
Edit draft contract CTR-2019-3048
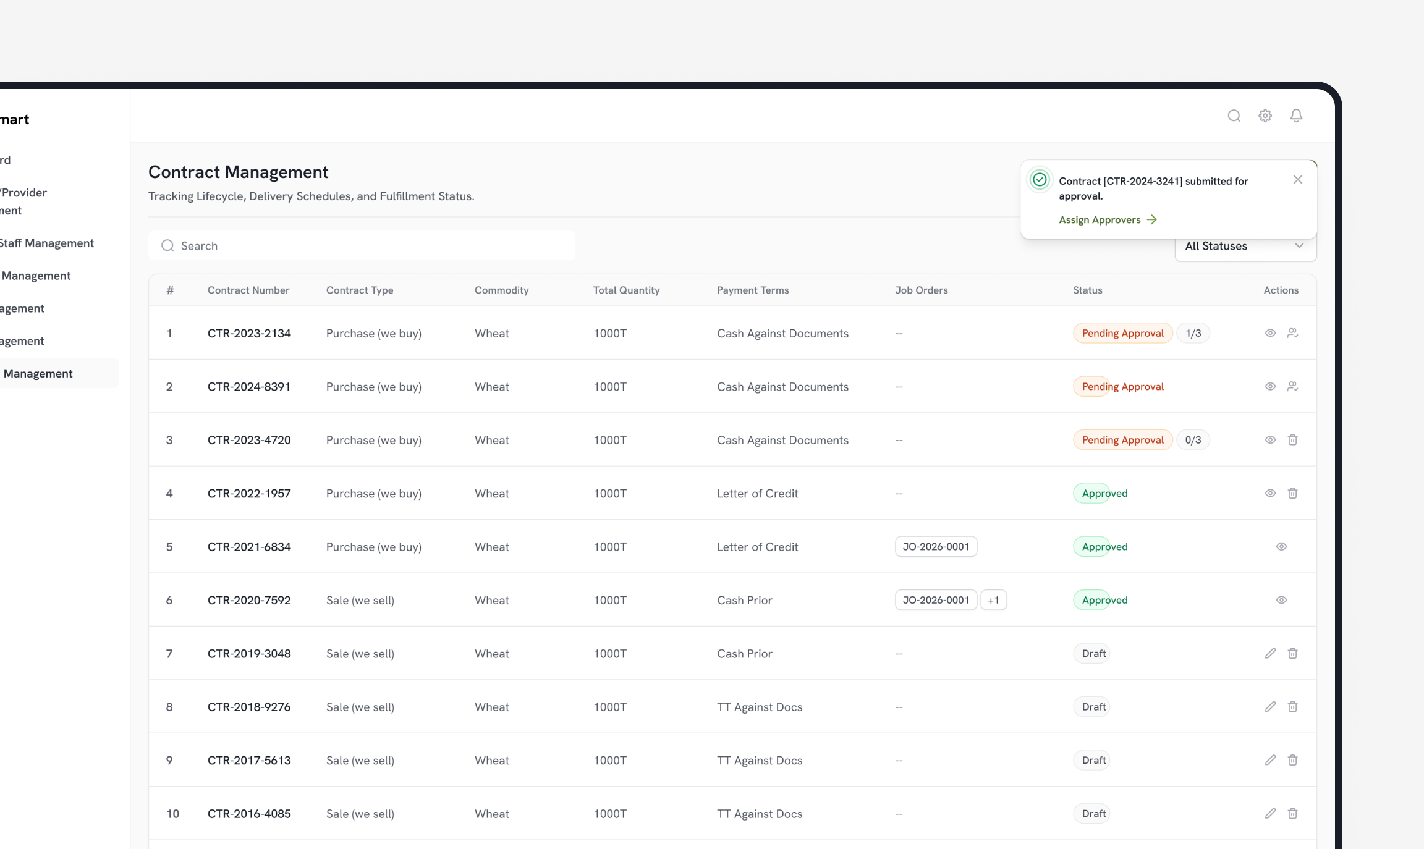tap(1270, 654)
